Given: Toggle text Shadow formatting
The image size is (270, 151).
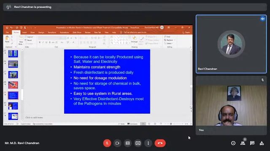Looking at the screenshot, I should click(50, 42).
